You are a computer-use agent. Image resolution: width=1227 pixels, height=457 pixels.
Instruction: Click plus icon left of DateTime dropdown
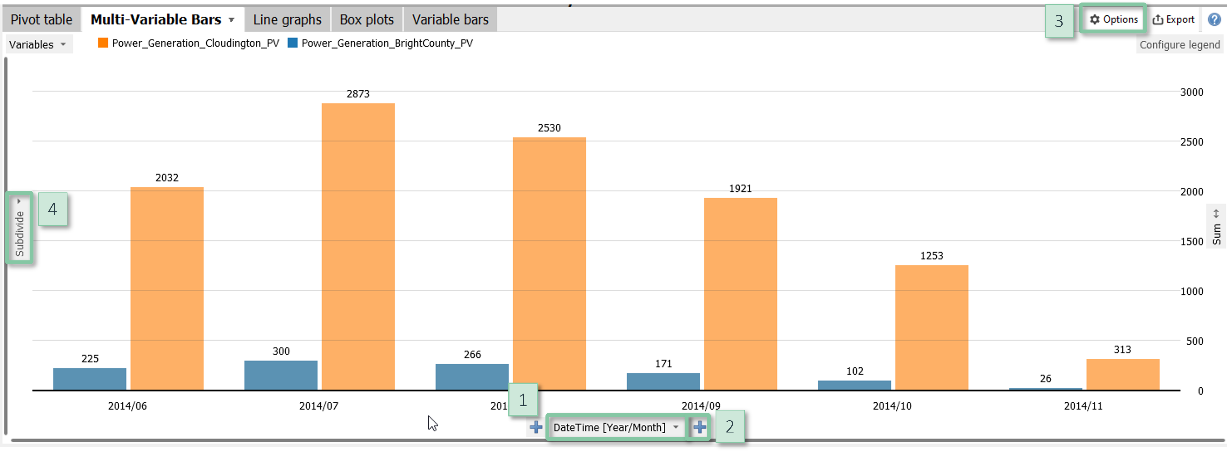[536, 427]
